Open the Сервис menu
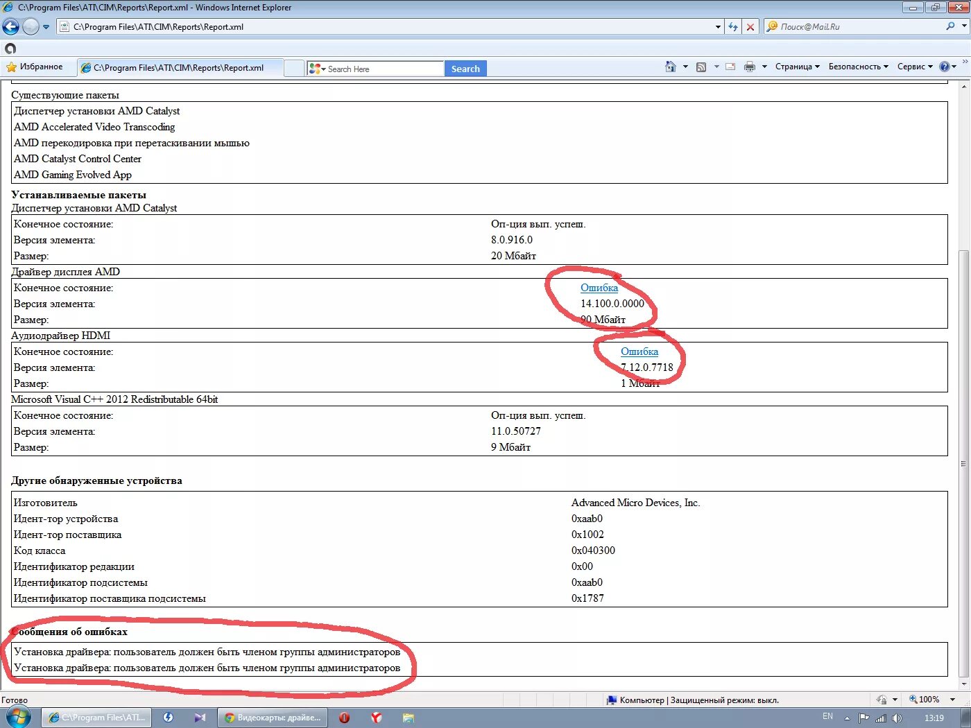The width and height of the screenshot is (971, 728). coord(915,67)
